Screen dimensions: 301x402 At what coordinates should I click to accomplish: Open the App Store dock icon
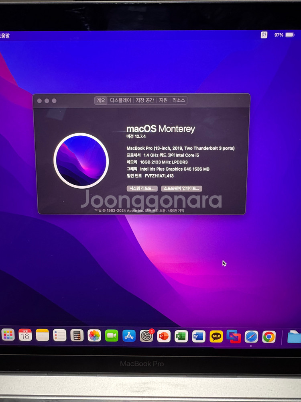[x=129, y=335]
